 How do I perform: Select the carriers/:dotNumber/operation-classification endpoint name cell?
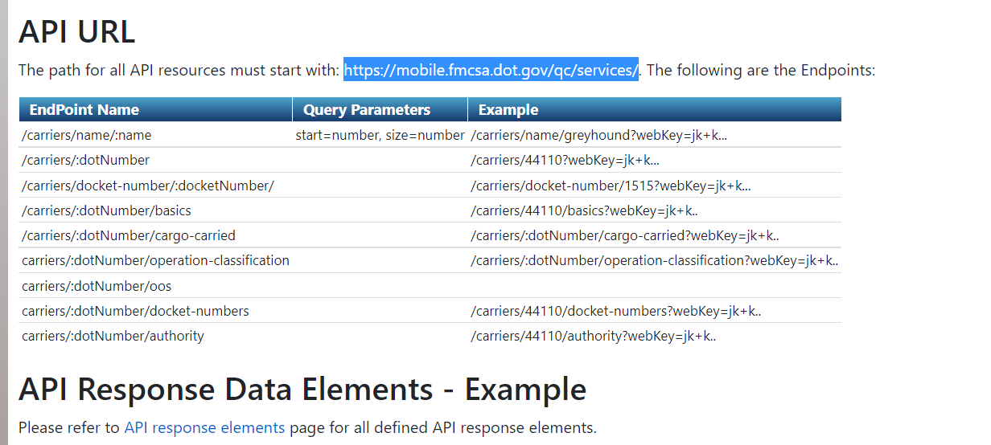155,260
